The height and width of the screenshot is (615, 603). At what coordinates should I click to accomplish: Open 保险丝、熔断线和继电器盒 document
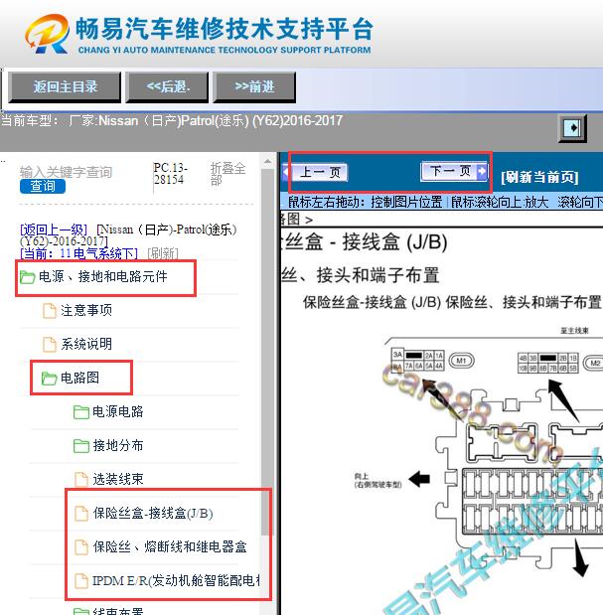coord(170,546)
